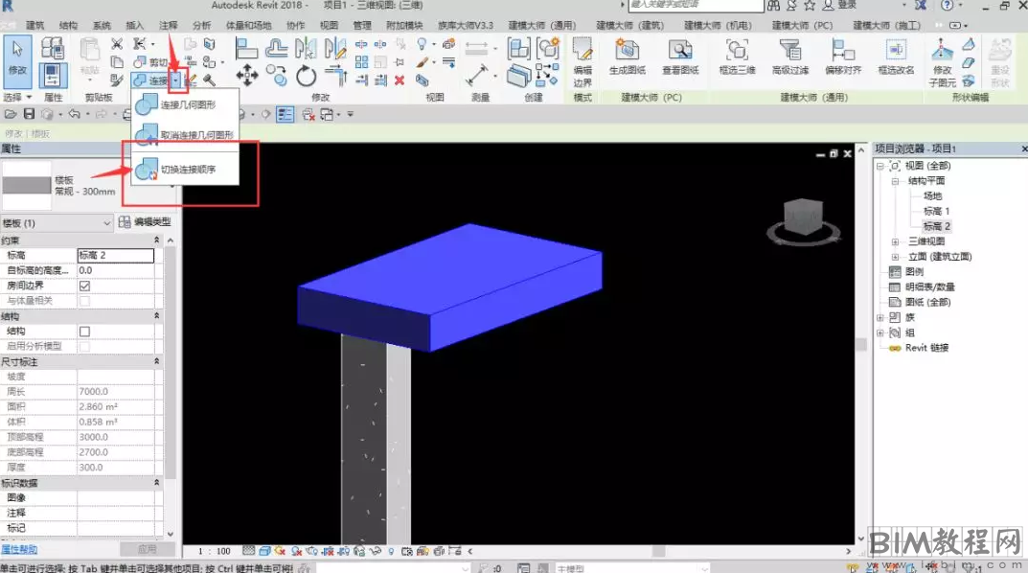
Task: Click the Mirror pick axis tool
Action: (x=306, y=48)
